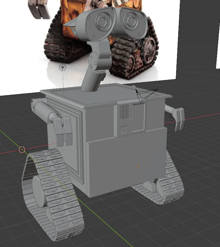Select the small square button below the grille
Screen dimensions: 220x247
[x=124, y=130]
